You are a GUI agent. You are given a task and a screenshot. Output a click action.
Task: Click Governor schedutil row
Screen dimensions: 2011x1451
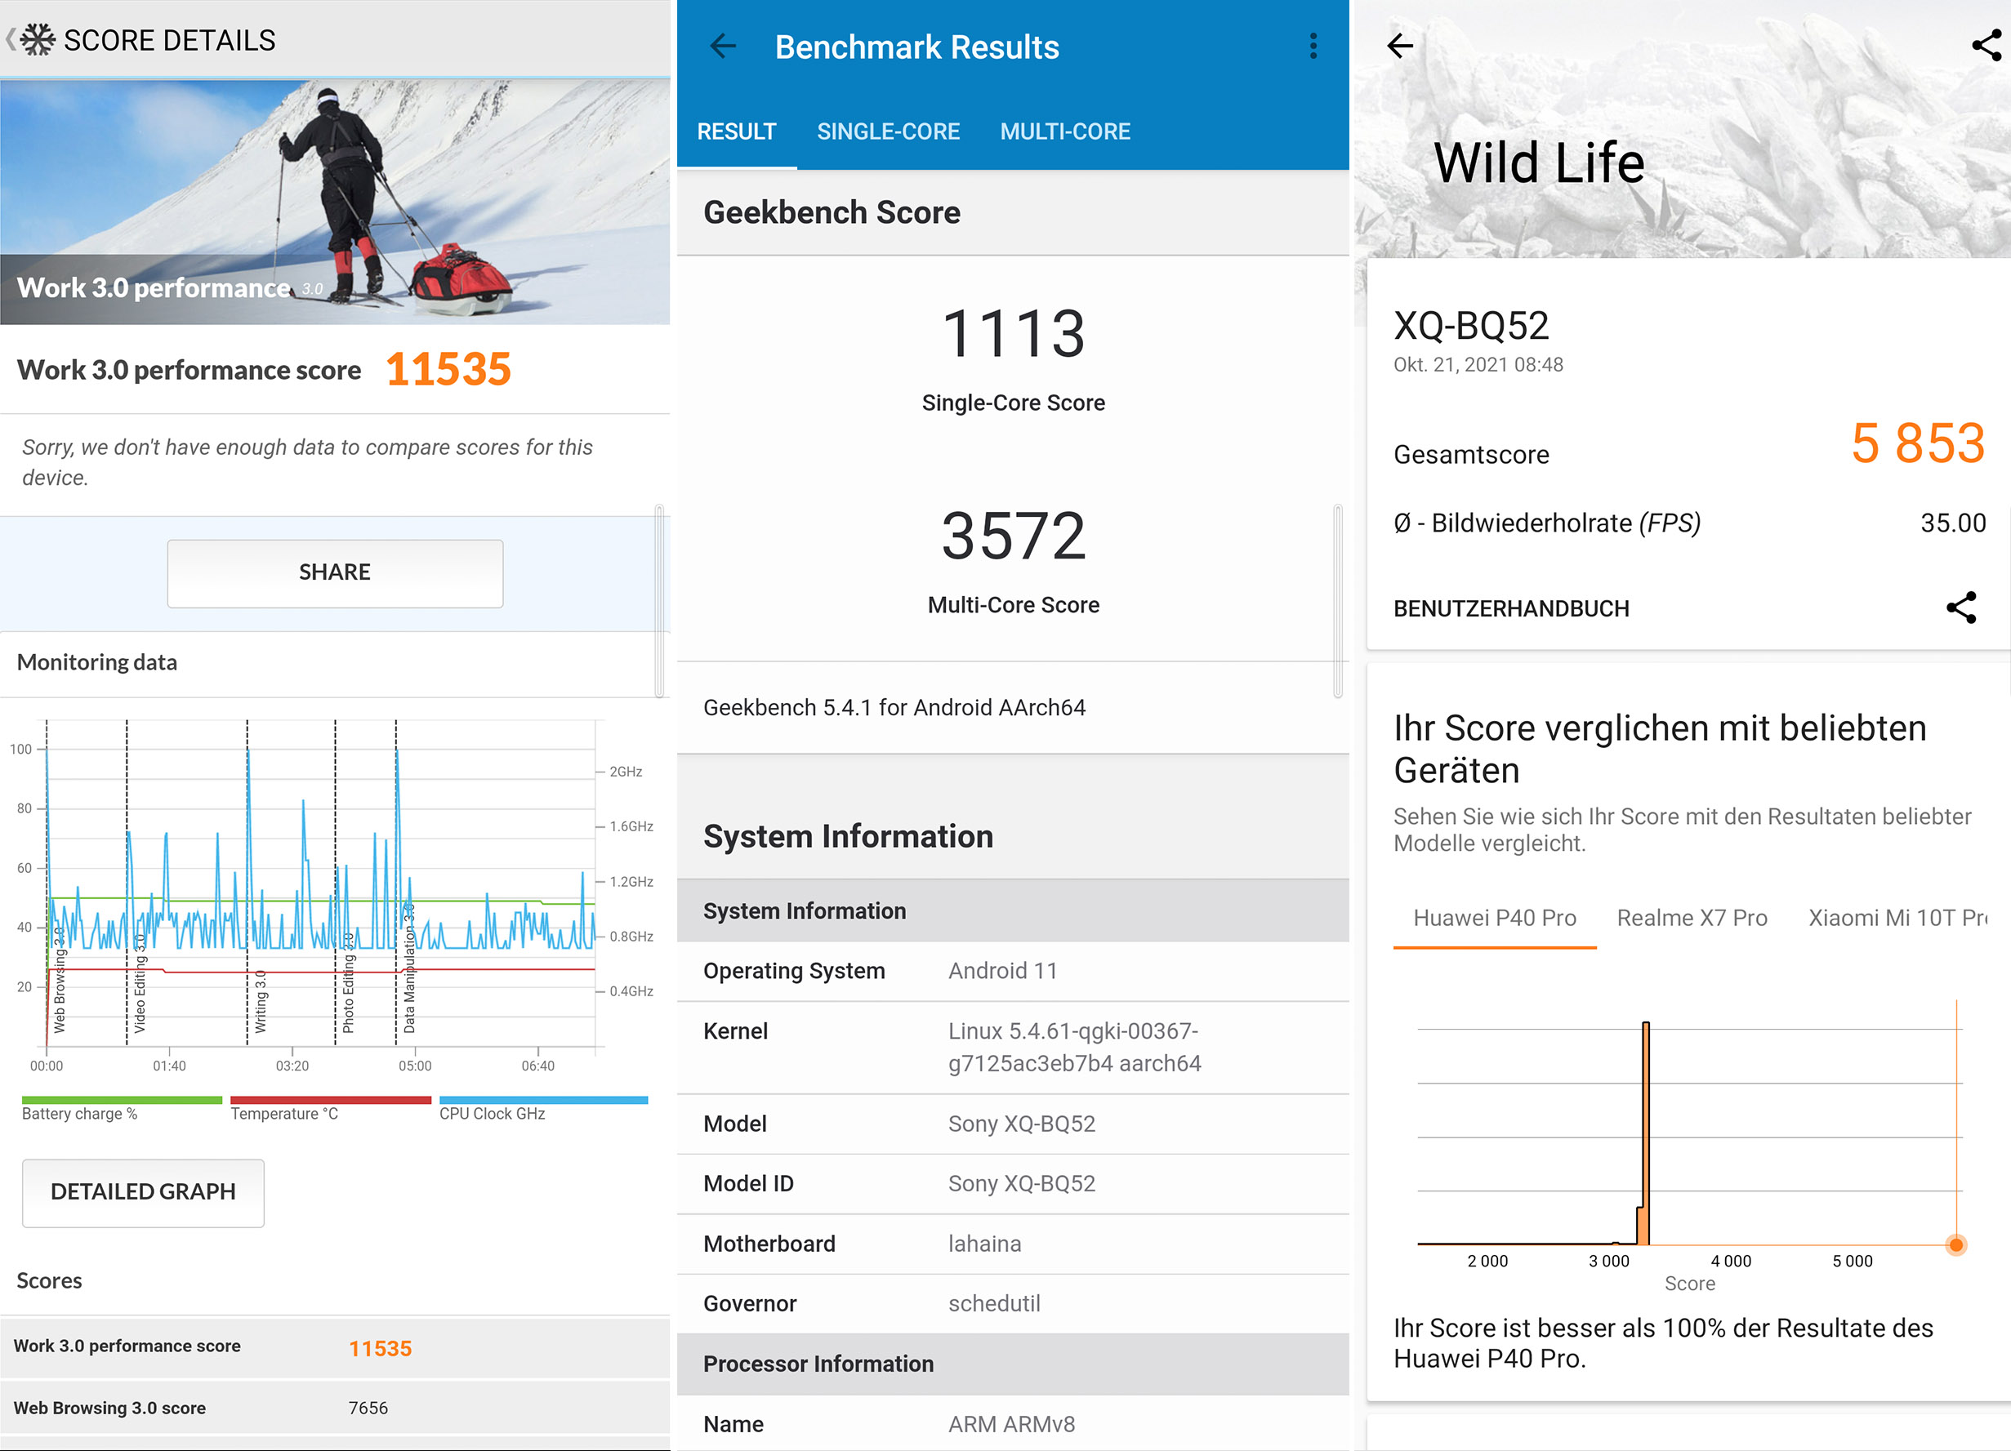click(x=1013, y=1304)
